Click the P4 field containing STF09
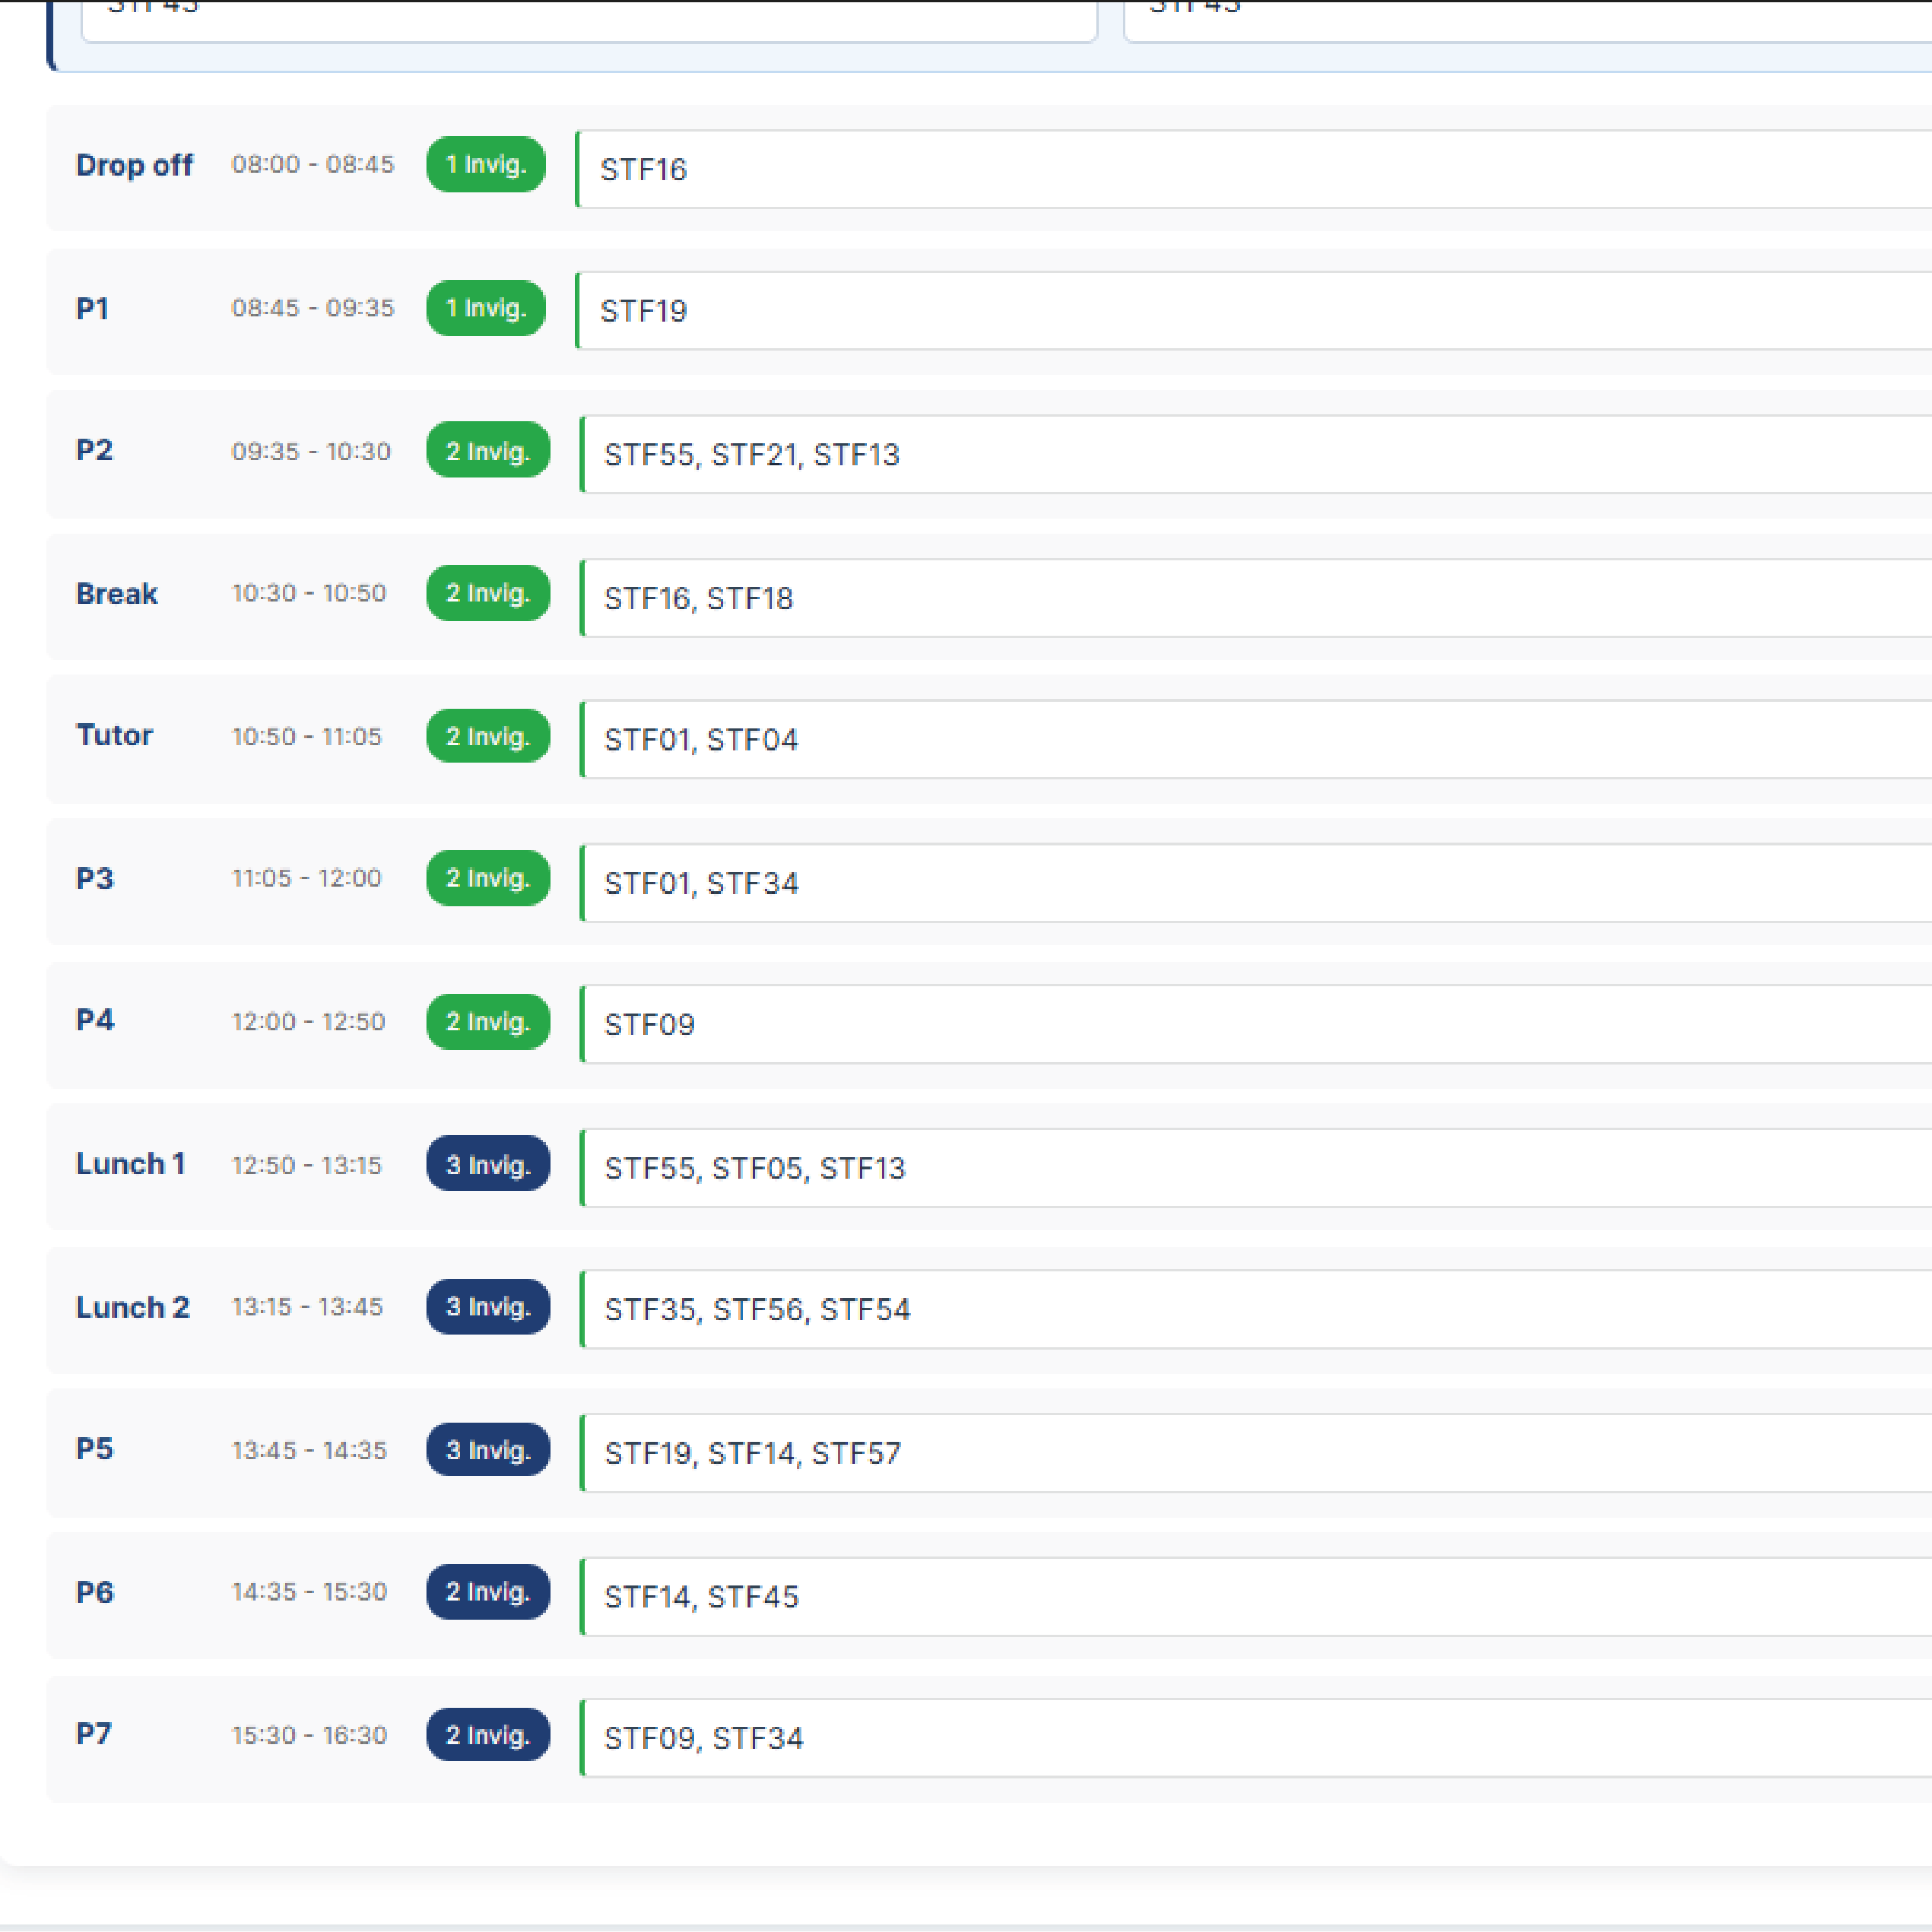Image resolution: width=1932 pixels, height=1932 pixels. [x=1256, y=1025]
